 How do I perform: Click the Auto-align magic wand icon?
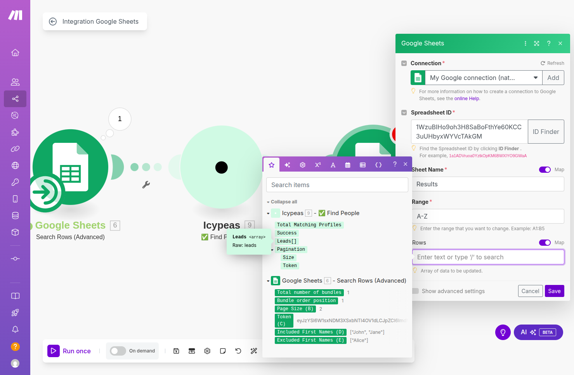[x=254, y=351]
